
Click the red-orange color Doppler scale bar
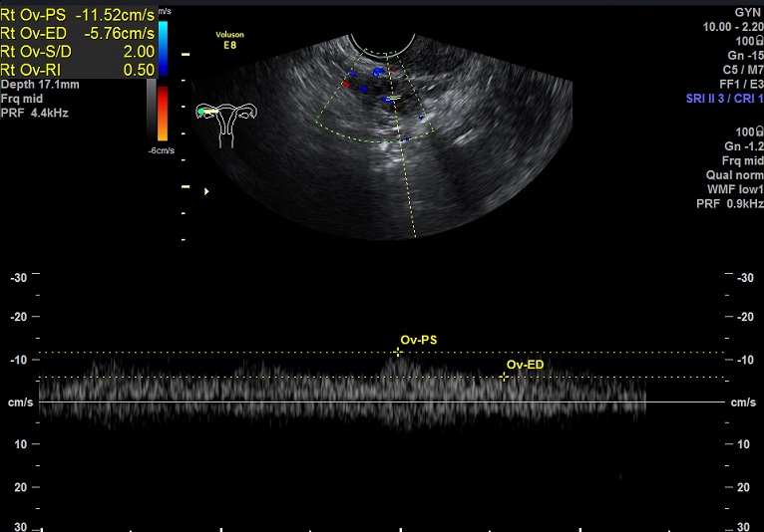tap(163, 113)
